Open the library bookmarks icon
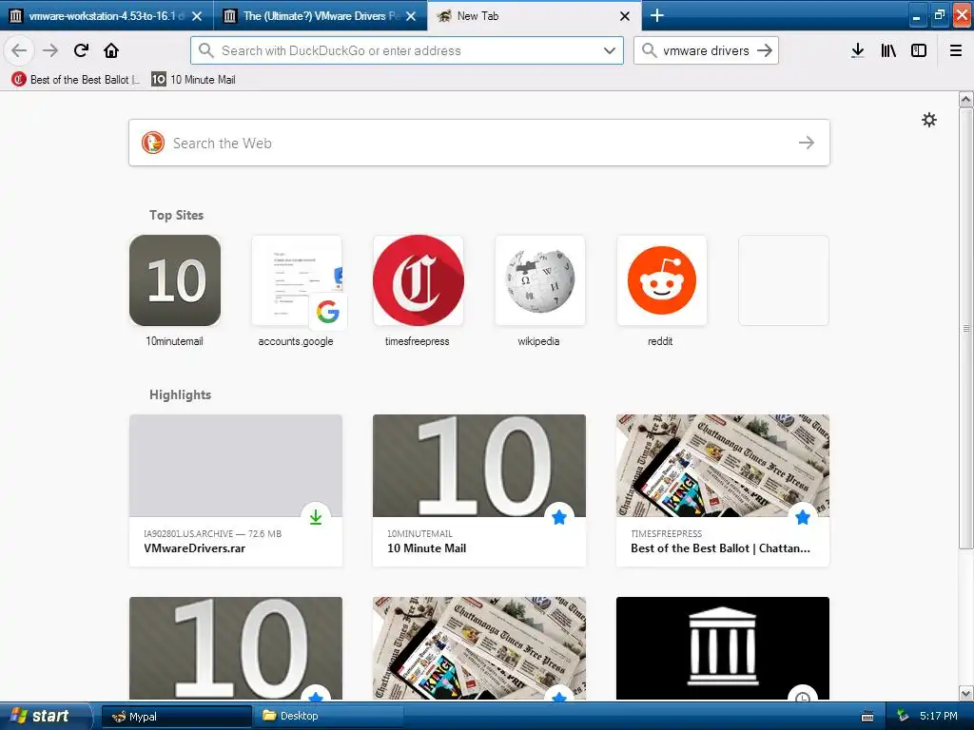The image size is (974, 730). pyautogui.click(x=888, y=50)
